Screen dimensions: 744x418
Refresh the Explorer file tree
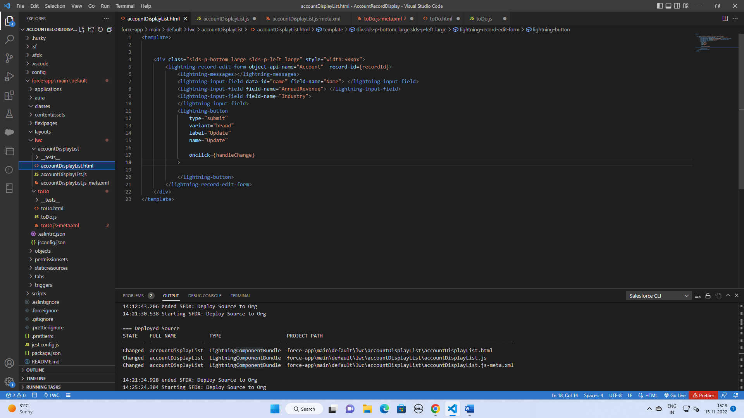click(100, 29)
